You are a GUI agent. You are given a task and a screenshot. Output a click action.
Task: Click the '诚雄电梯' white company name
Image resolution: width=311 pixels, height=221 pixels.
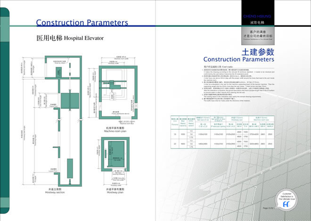point(257,23)
